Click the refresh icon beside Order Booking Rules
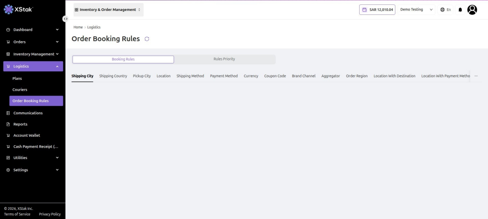Viewport: 488px width, 219px height. [x=147, y=39]
